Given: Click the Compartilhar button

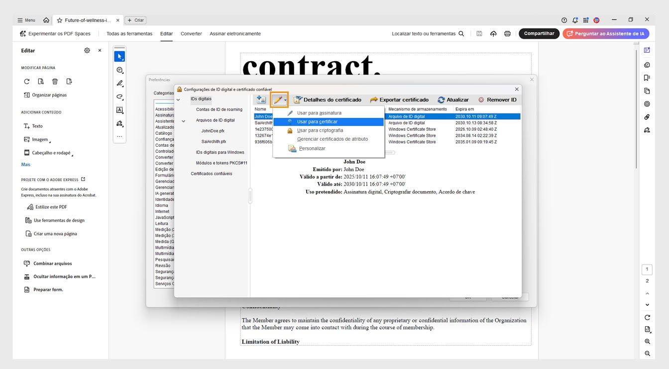Looking at the screenshot, I should 539,33.
